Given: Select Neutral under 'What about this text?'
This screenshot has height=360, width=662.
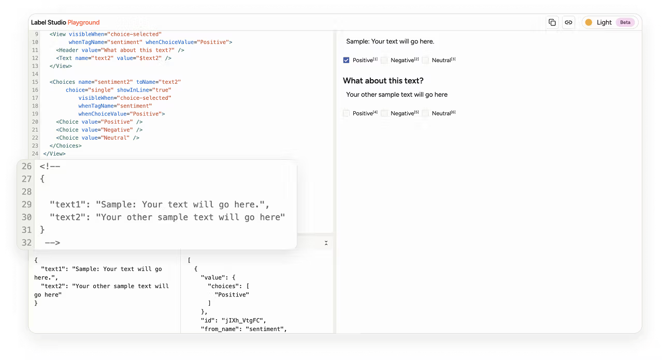Looking at the screenshot, I should [x=425, y=113].
